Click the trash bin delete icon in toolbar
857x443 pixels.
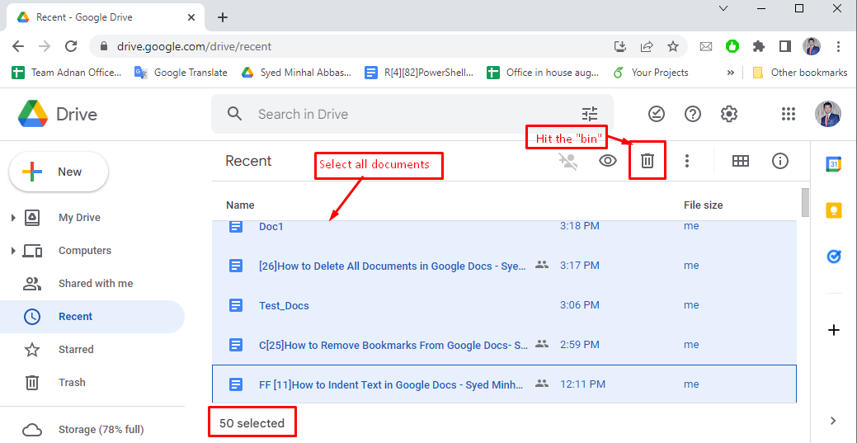[647, 161]
